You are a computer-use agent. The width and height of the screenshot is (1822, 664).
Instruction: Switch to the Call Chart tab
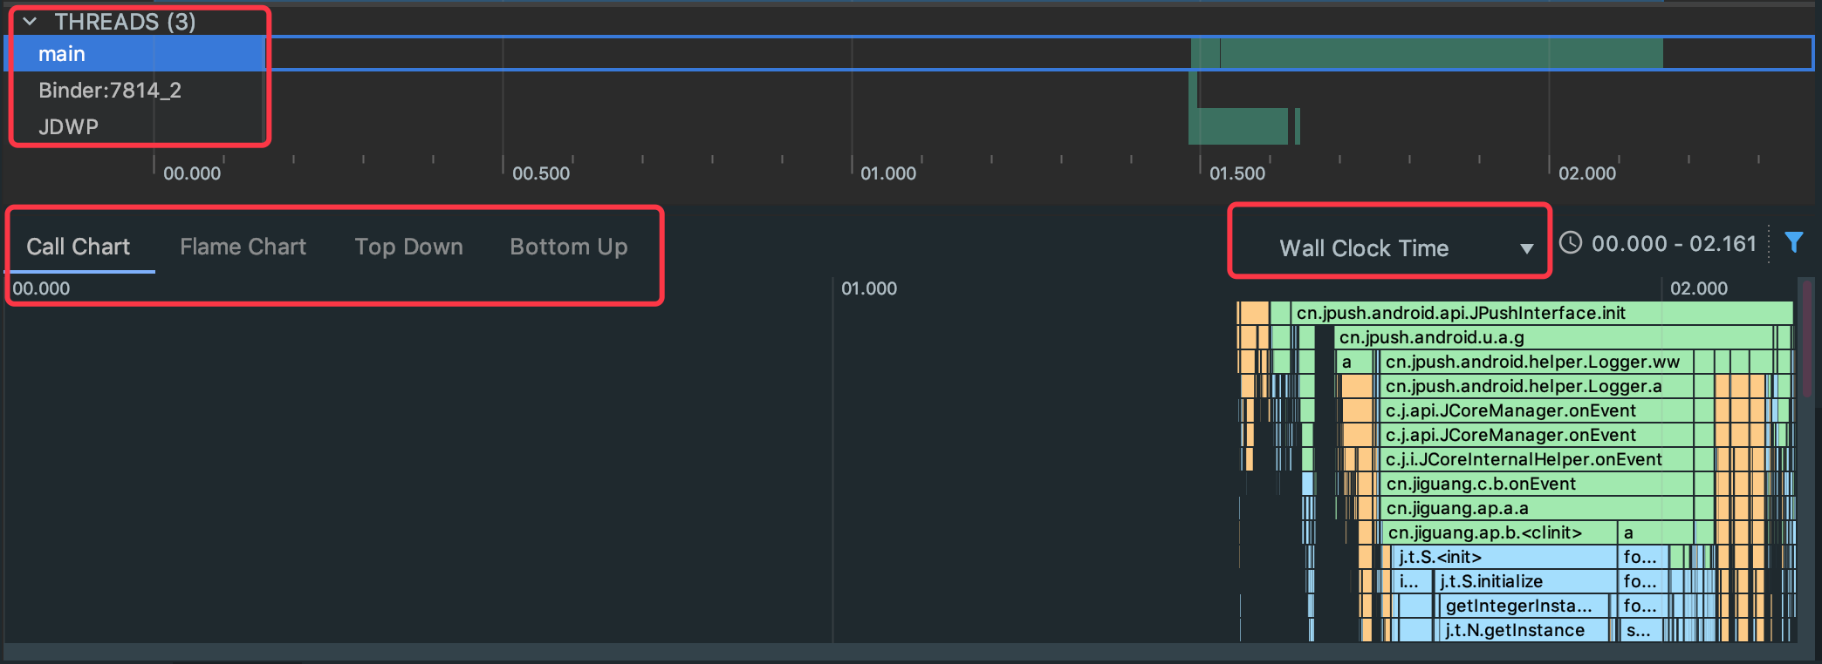(79, 247)
